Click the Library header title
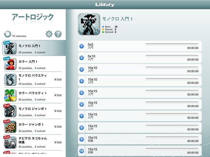Viewport: 210px width, 157px height. 105,5
